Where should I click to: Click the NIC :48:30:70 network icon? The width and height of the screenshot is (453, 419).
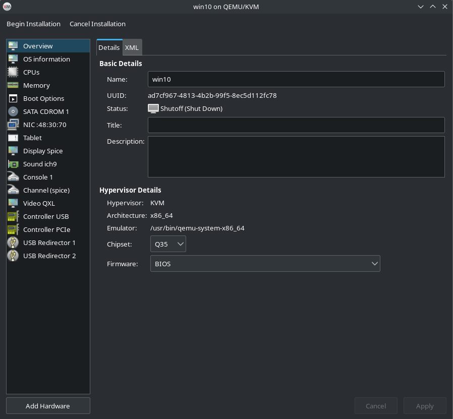[x=13, y=125]
